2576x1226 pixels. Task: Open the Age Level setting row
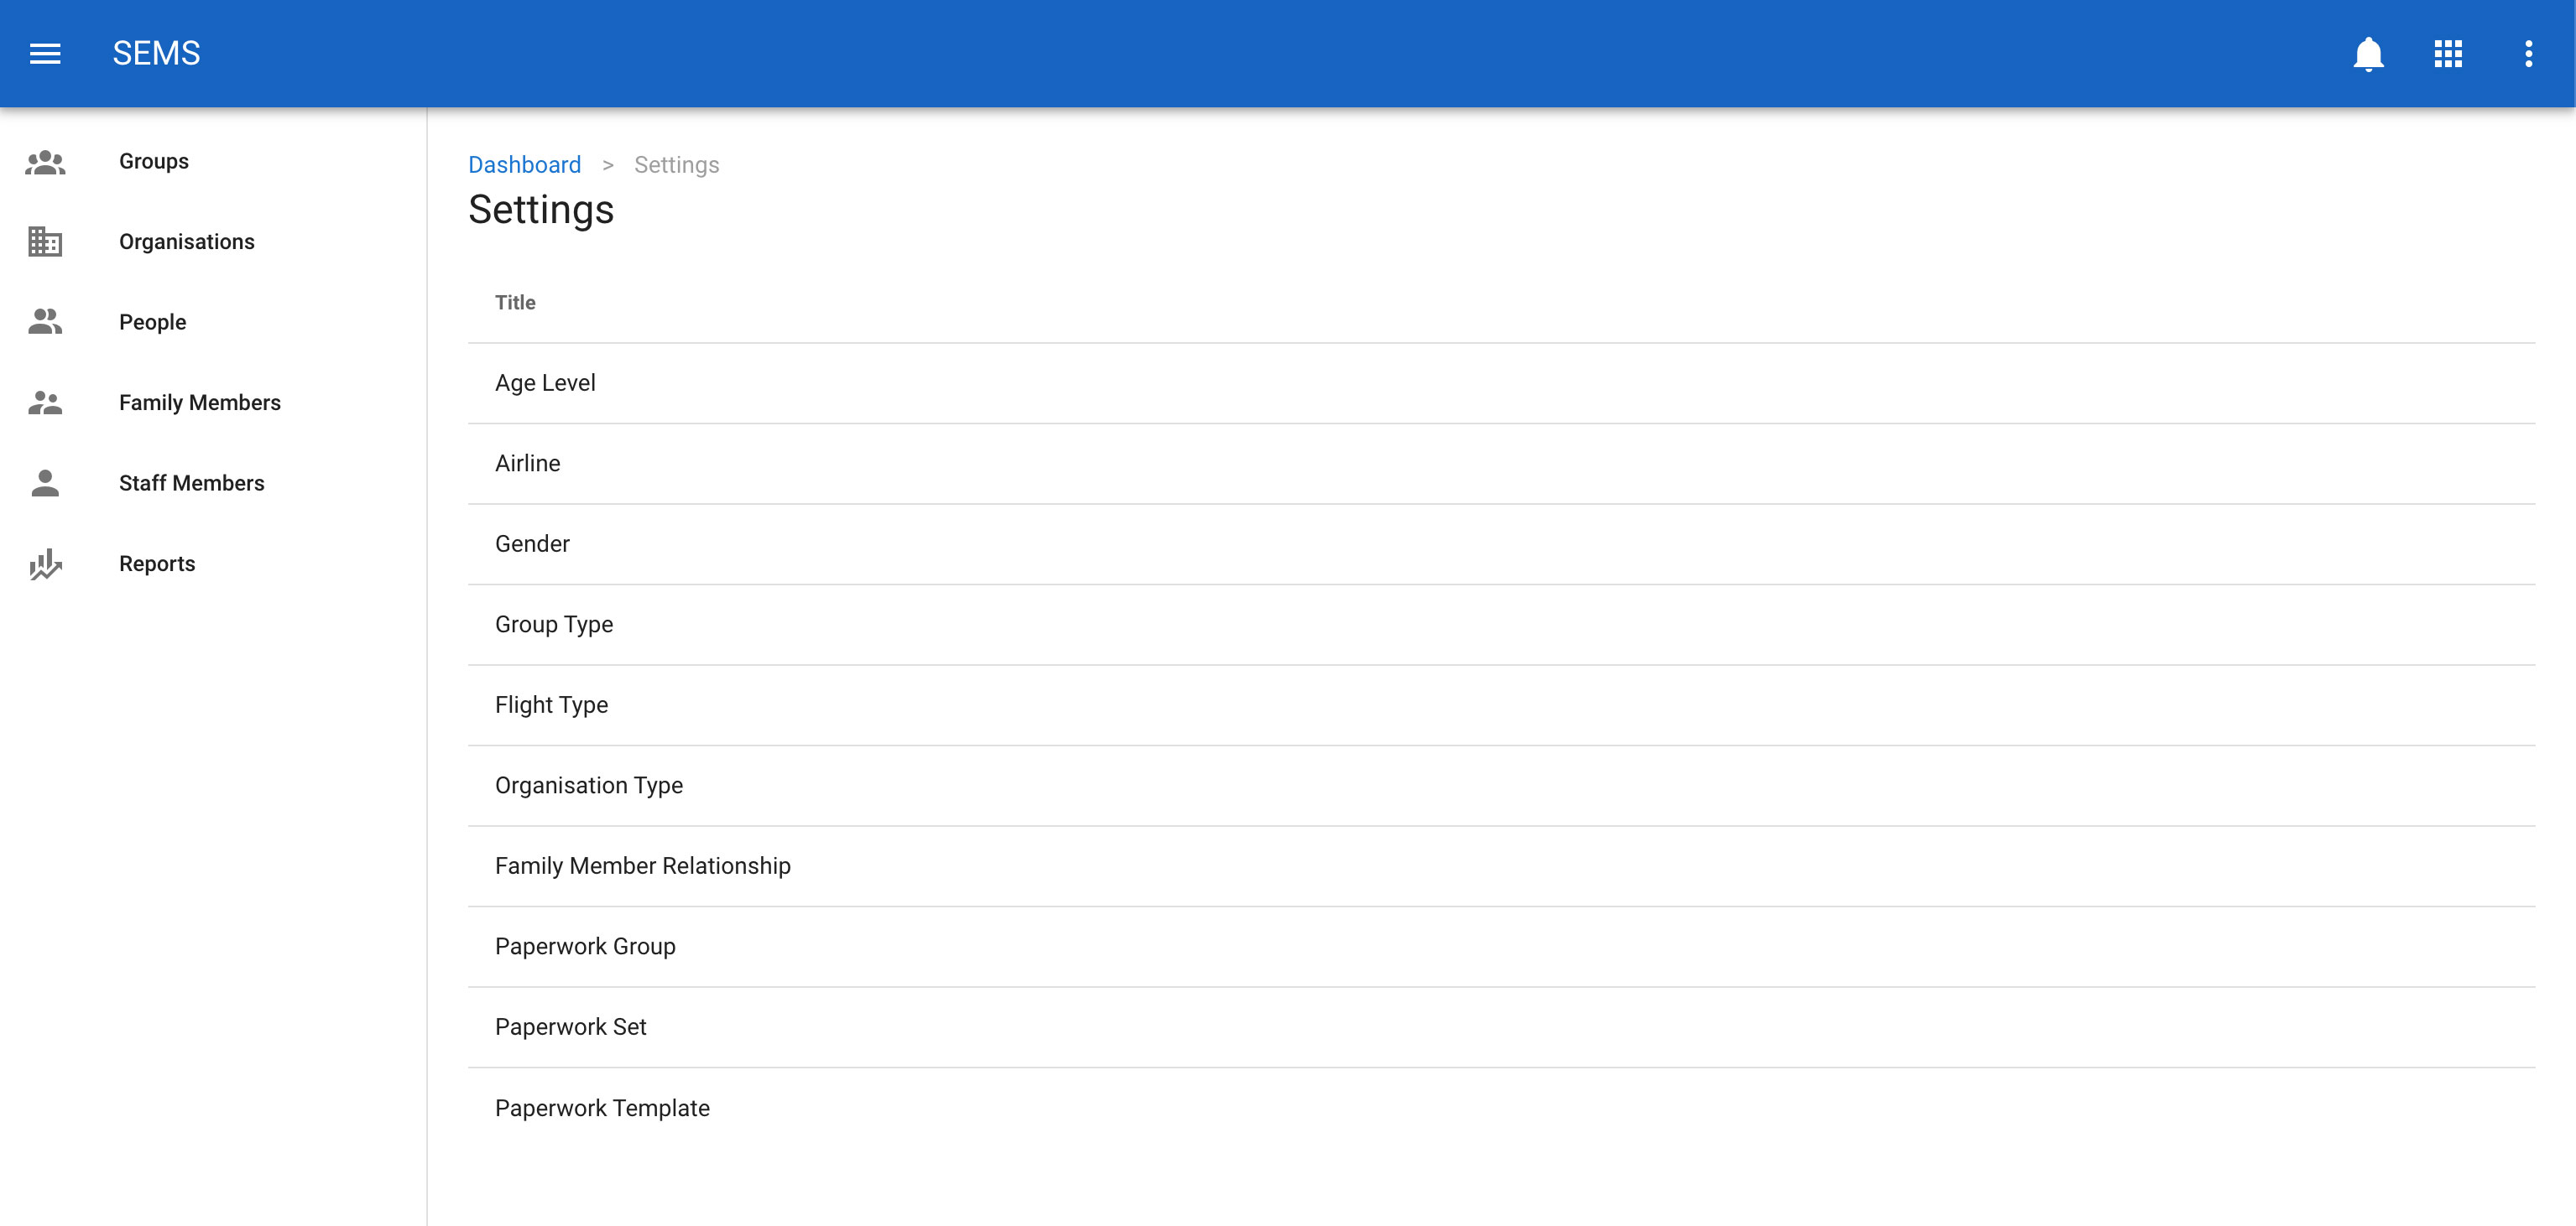(545, 382)
